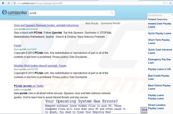
Task: Reload the page with the refresh icon
Action: click(x=170, y=3)
